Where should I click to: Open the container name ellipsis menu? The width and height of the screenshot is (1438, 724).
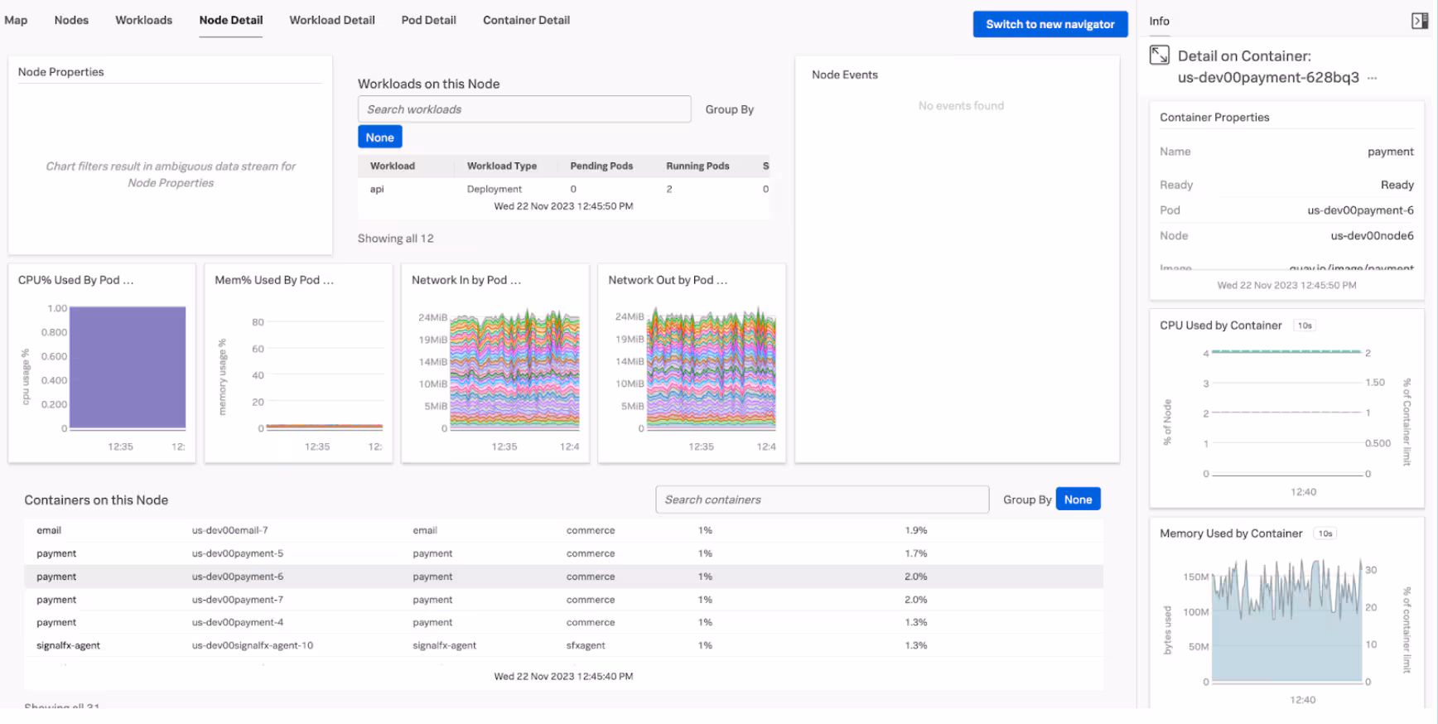coord(1373,78)
